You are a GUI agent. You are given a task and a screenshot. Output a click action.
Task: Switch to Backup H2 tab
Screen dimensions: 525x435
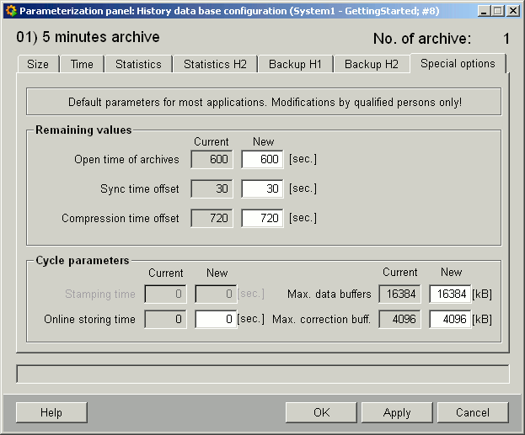point(372,64)
